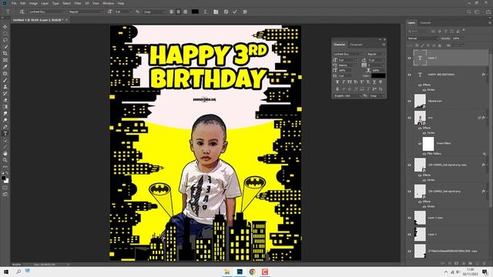Open the layer blend mode Normal dropdown

click(x=423, y=38)
